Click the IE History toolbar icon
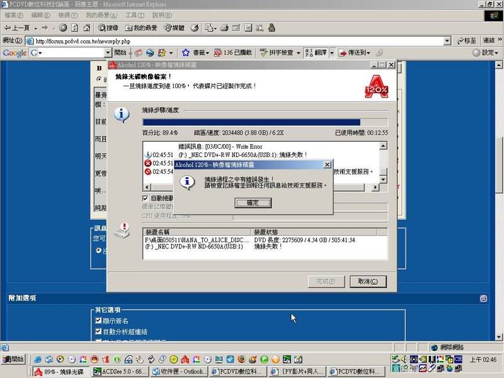This screenshot has width=504, height=378. point(195,28)
